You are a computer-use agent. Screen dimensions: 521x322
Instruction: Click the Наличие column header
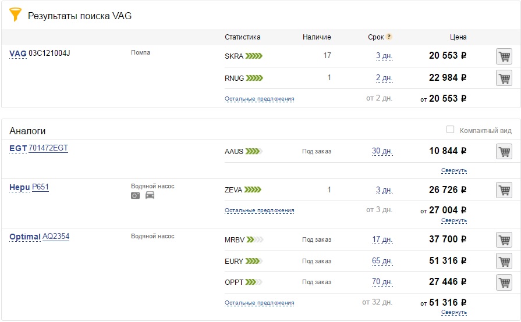click(317, 37)
